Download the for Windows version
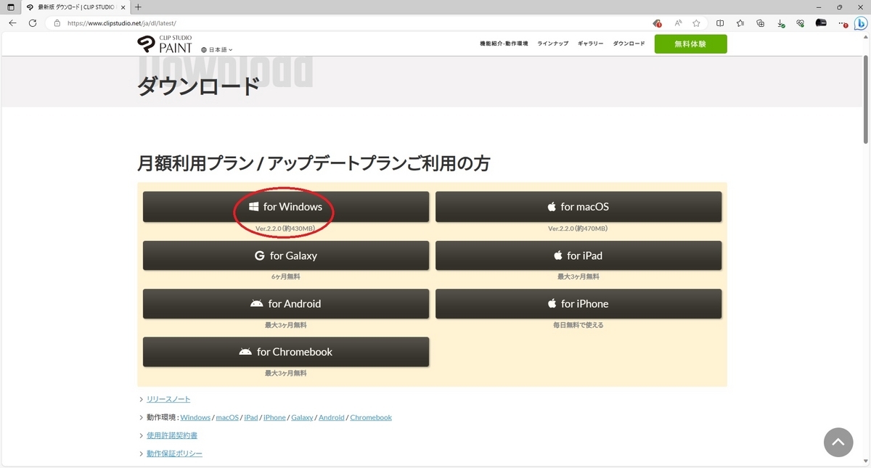871x468 pixels. (x=286, y=207)
